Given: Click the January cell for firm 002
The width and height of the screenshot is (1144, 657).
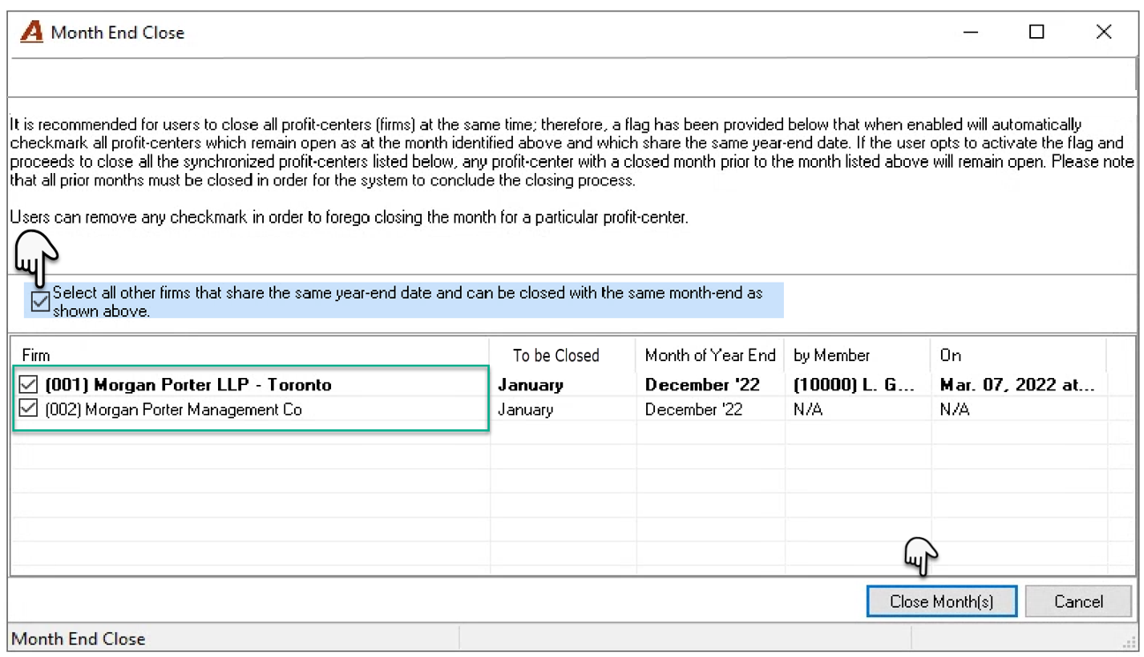Looking at the screenshot, I should click(525, 410).
